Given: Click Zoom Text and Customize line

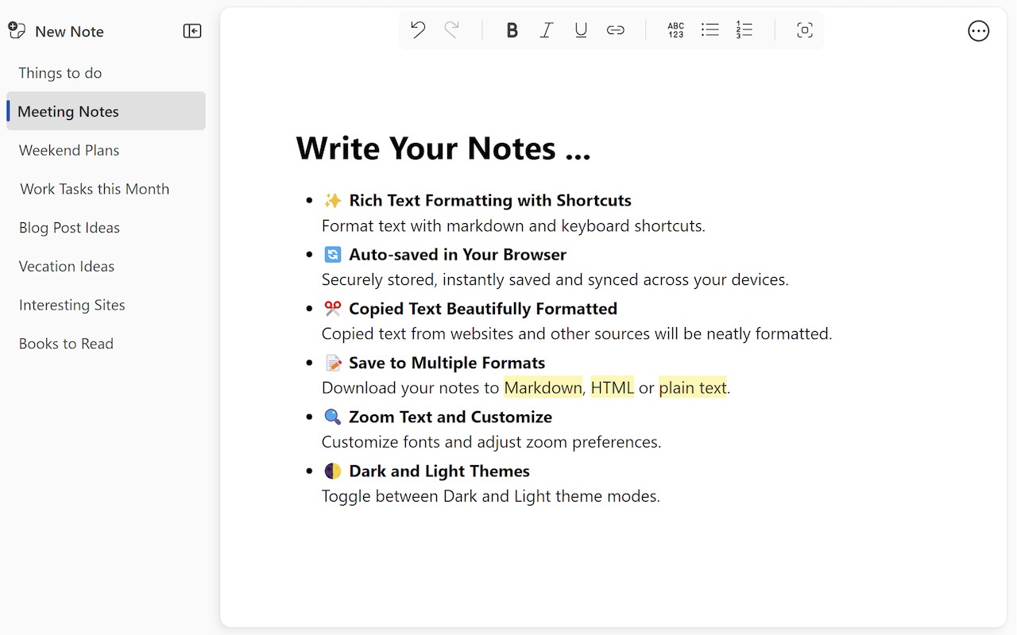Looking at the screenshot, I should point(450,417).
